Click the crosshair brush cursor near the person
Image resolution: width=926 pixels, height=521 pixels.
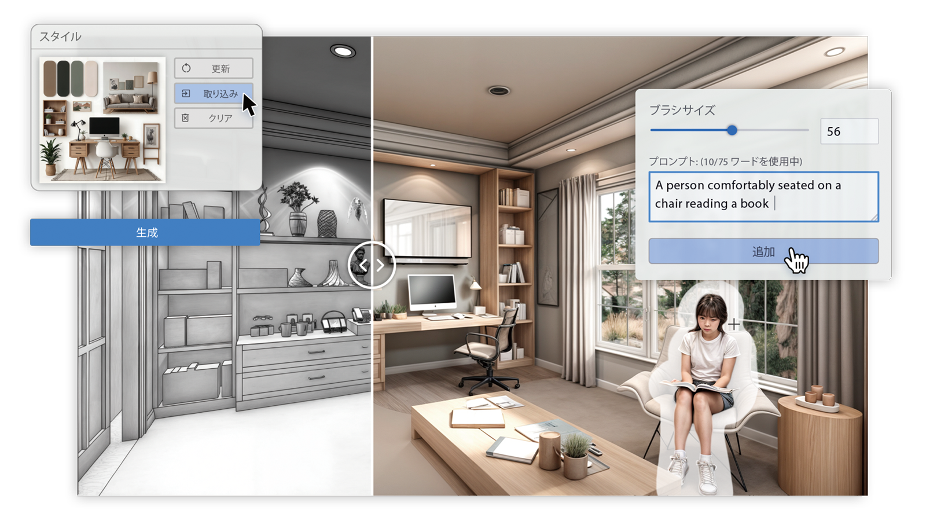pyautogui.click(x=734, y=324)
